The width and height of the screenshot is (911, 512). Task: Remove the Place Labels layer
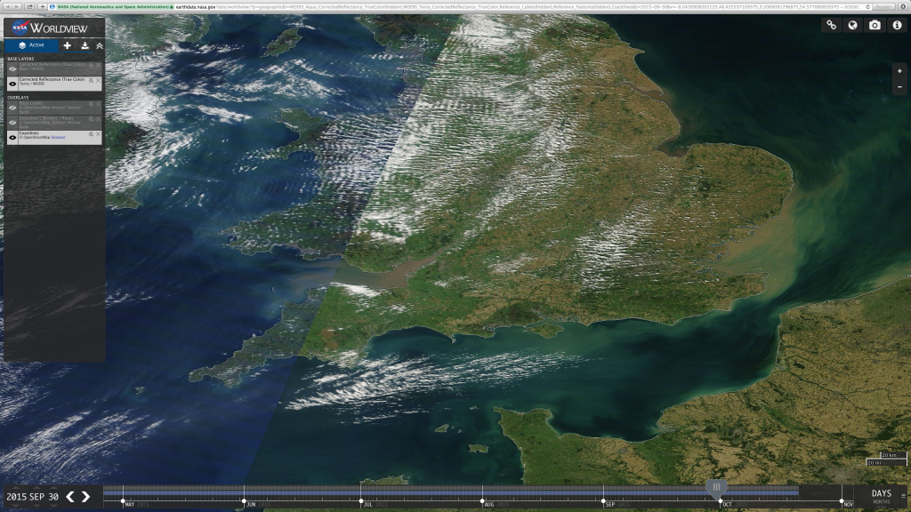point(98,105)
